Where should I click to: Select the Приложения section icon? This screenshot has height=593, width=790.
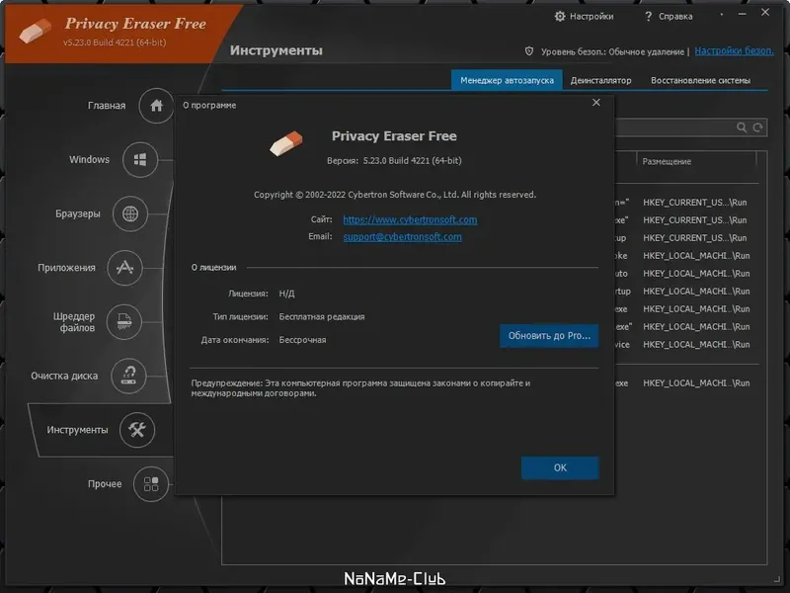tap(123, 268)
